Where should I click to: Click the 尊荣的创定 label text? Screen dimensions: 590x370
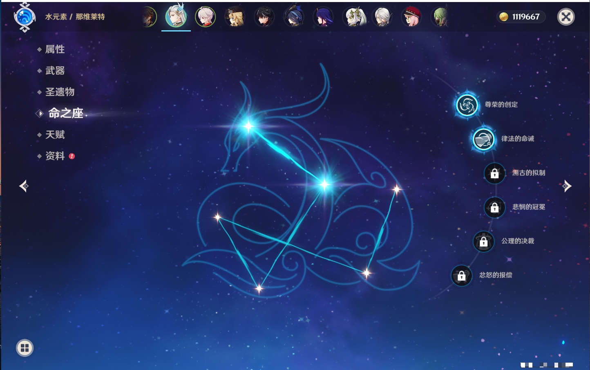pos(501,105)
